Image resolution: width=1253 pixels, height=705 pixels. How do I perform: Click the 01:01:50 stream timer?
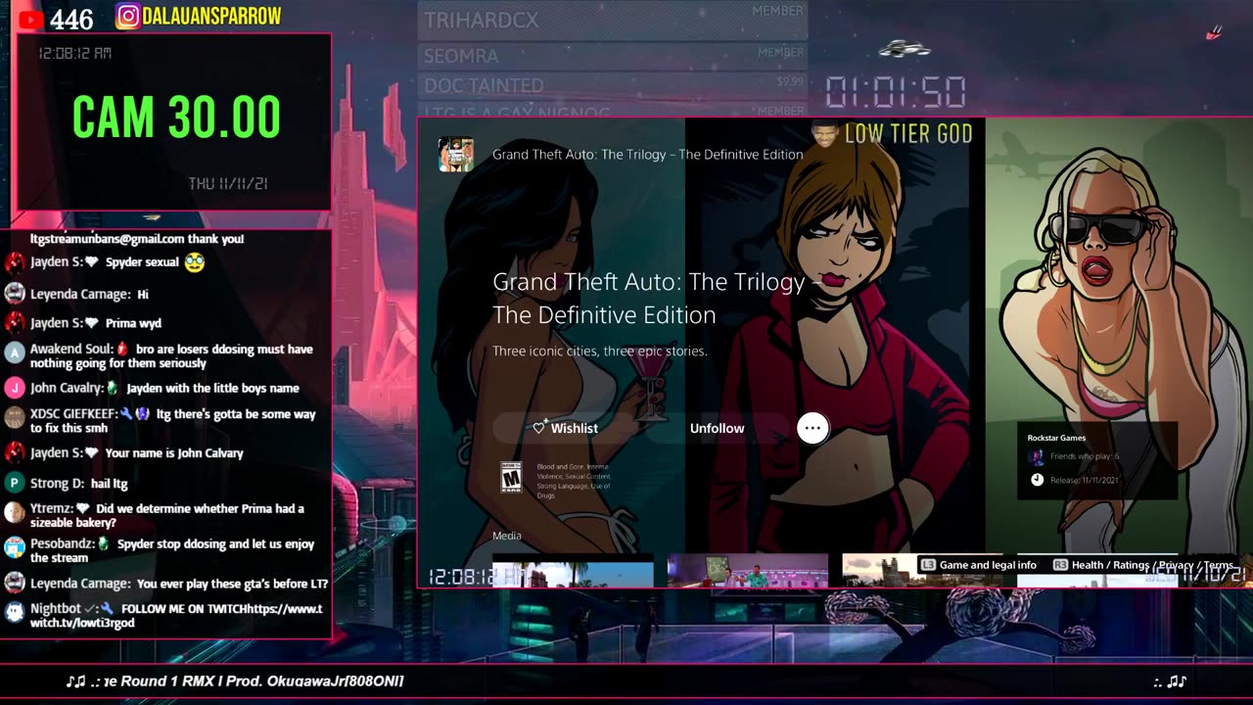coord(896,93)
